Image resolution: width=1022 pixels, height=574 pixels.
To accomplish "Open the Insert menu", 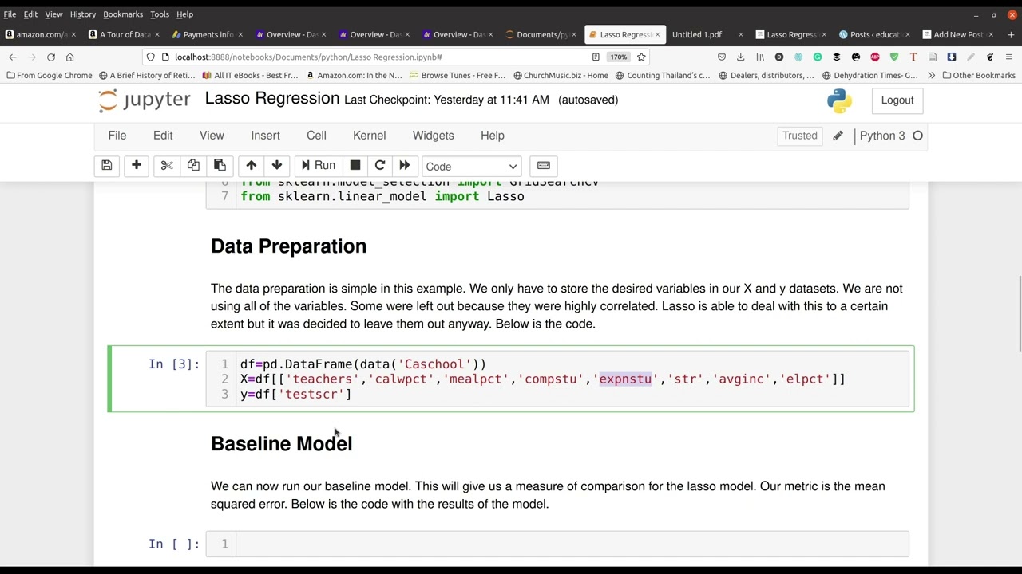I will pos(265,136).
